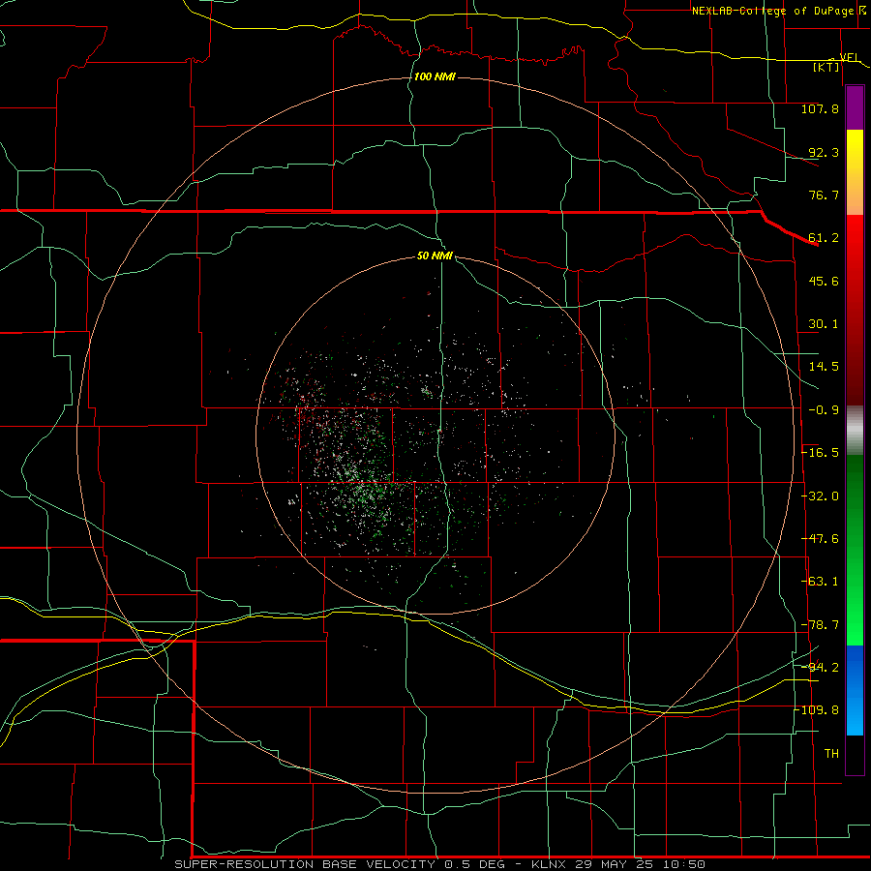Pick the red segment of color bar
The height and width of the screenshot is (871, 871).
855,310
